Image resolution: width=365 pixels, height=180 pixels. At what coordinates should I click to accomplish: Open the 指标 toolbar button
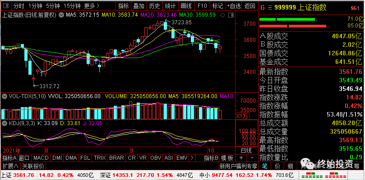point(123,5)
